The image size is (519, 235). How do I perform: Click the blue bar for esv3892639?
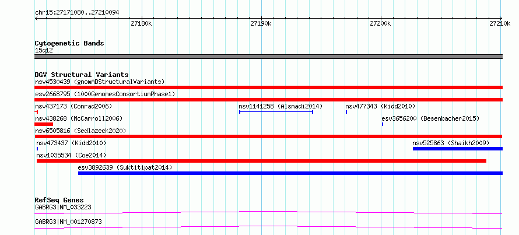290,173
